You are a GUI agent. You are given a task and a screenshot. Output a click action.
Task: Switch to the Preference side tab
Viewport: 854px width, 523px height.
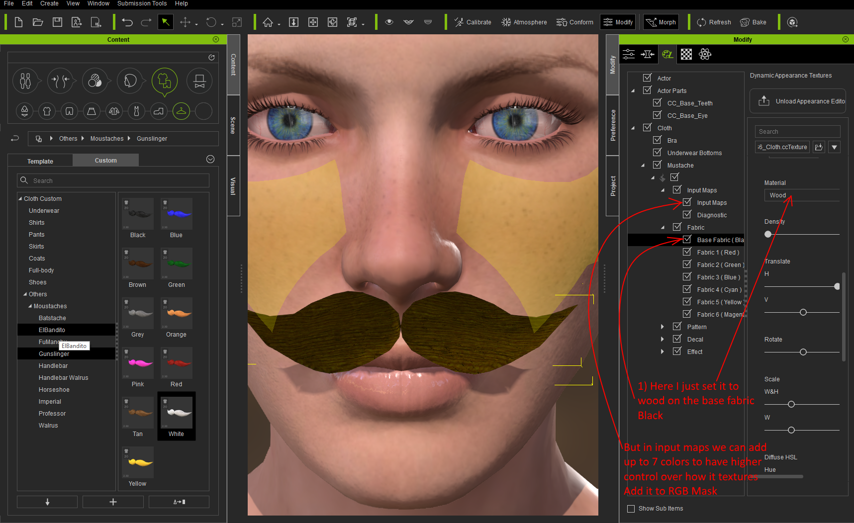click(613, 125)
